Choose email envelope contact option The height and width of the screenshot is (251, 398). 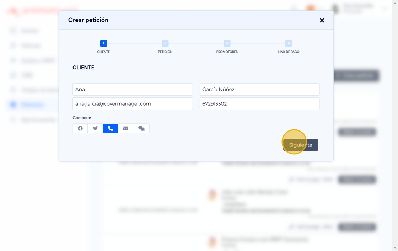(x=125, y=128)
